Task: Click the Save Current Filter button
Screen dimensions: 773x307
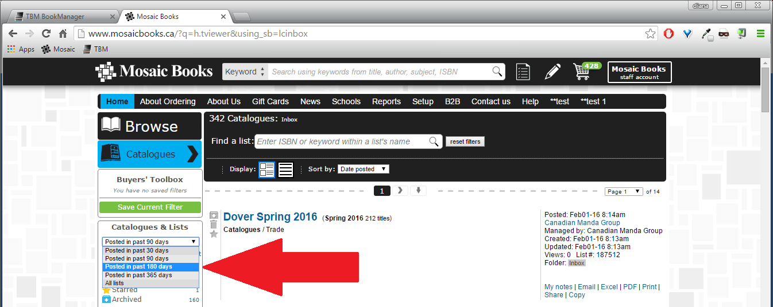Action: 150,207
